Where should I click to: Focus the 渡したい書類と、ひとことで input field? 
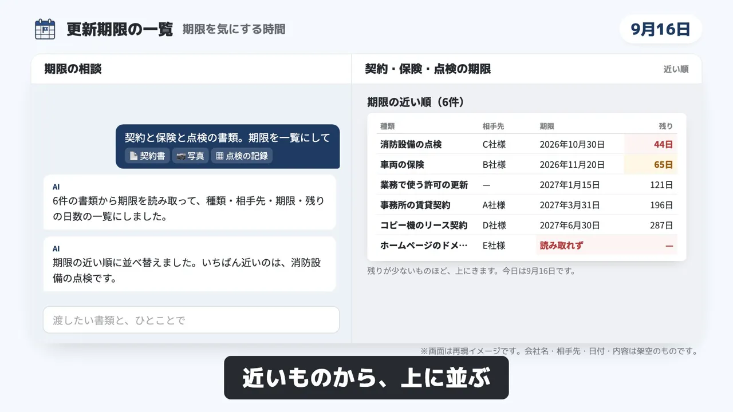point(191,320)
